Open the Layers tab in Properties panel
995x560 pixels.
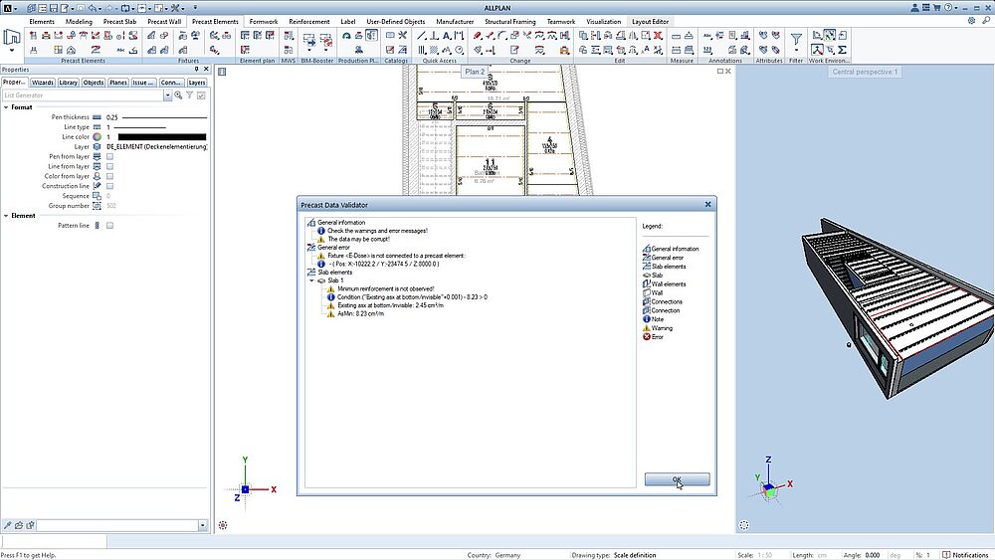pos(197,83)
